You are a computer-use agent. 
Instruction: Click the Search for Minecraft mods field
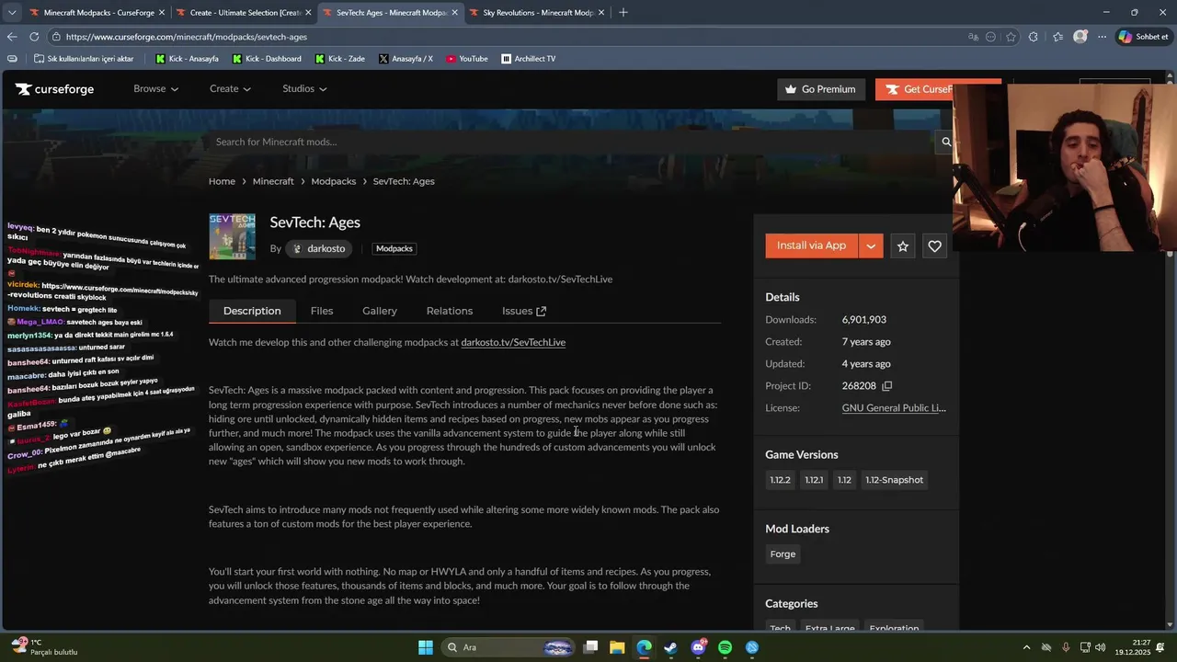[x=570, y=142]
